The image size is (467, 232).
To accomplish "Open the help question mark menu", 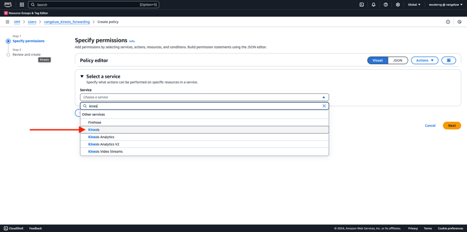I will click(385, 4).
